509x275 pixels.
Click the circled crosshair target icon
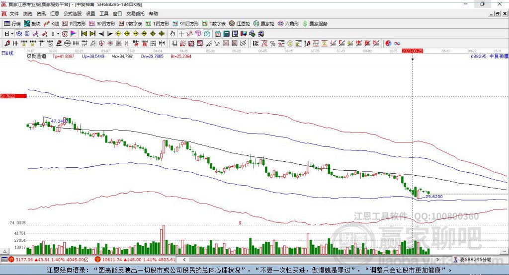pyautogui.click(x=101, y=43)
